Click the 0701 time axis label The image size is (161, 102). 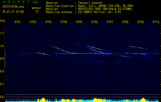[18, 22]
